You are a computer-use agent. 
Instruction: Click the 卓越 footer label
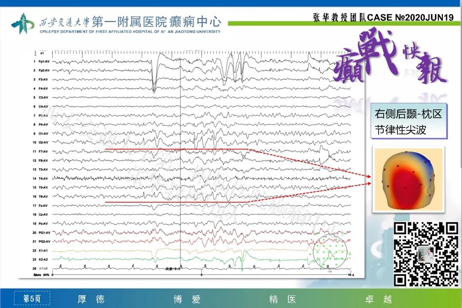(379, 299)
